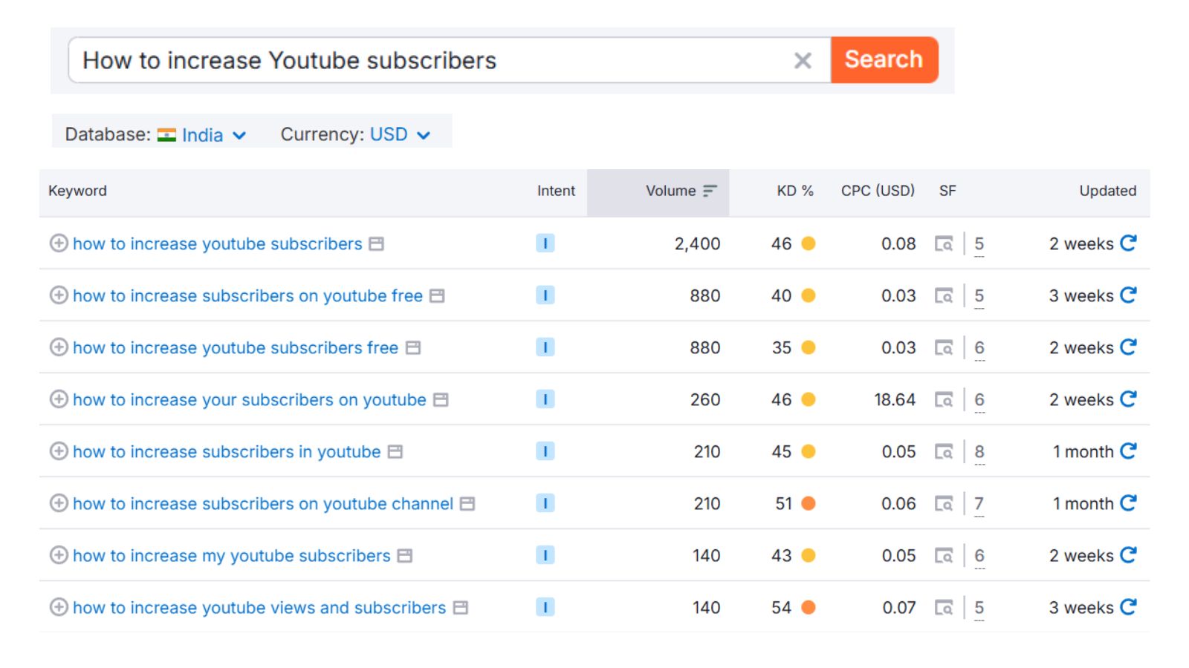1189x668 pixels.
Task: Click the informational intent badge in first row
Action: [545, 243]
